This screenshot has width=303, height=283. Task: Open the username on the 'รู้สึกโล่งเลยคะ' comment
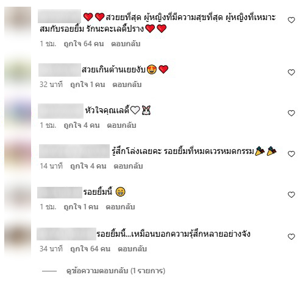pyautogui.click(x=74, y=151)
